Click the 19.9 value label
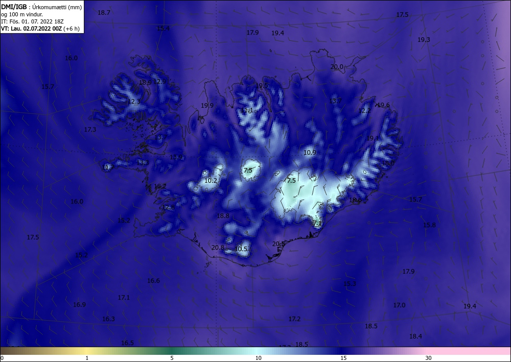Viewport: 511px width, 362px height. 207,106
